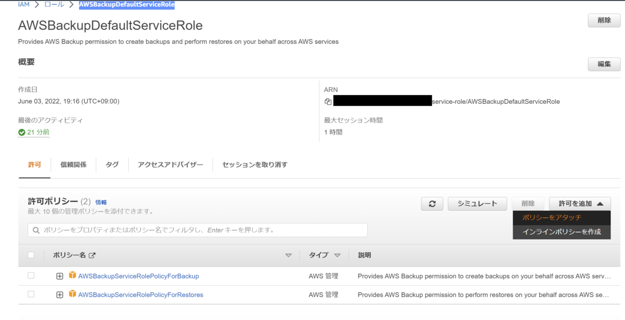Open the AWSBackupServiceRolePolicyForRestores policy link
This screenshot has height=320, width=625.
[x=141, y=295]
